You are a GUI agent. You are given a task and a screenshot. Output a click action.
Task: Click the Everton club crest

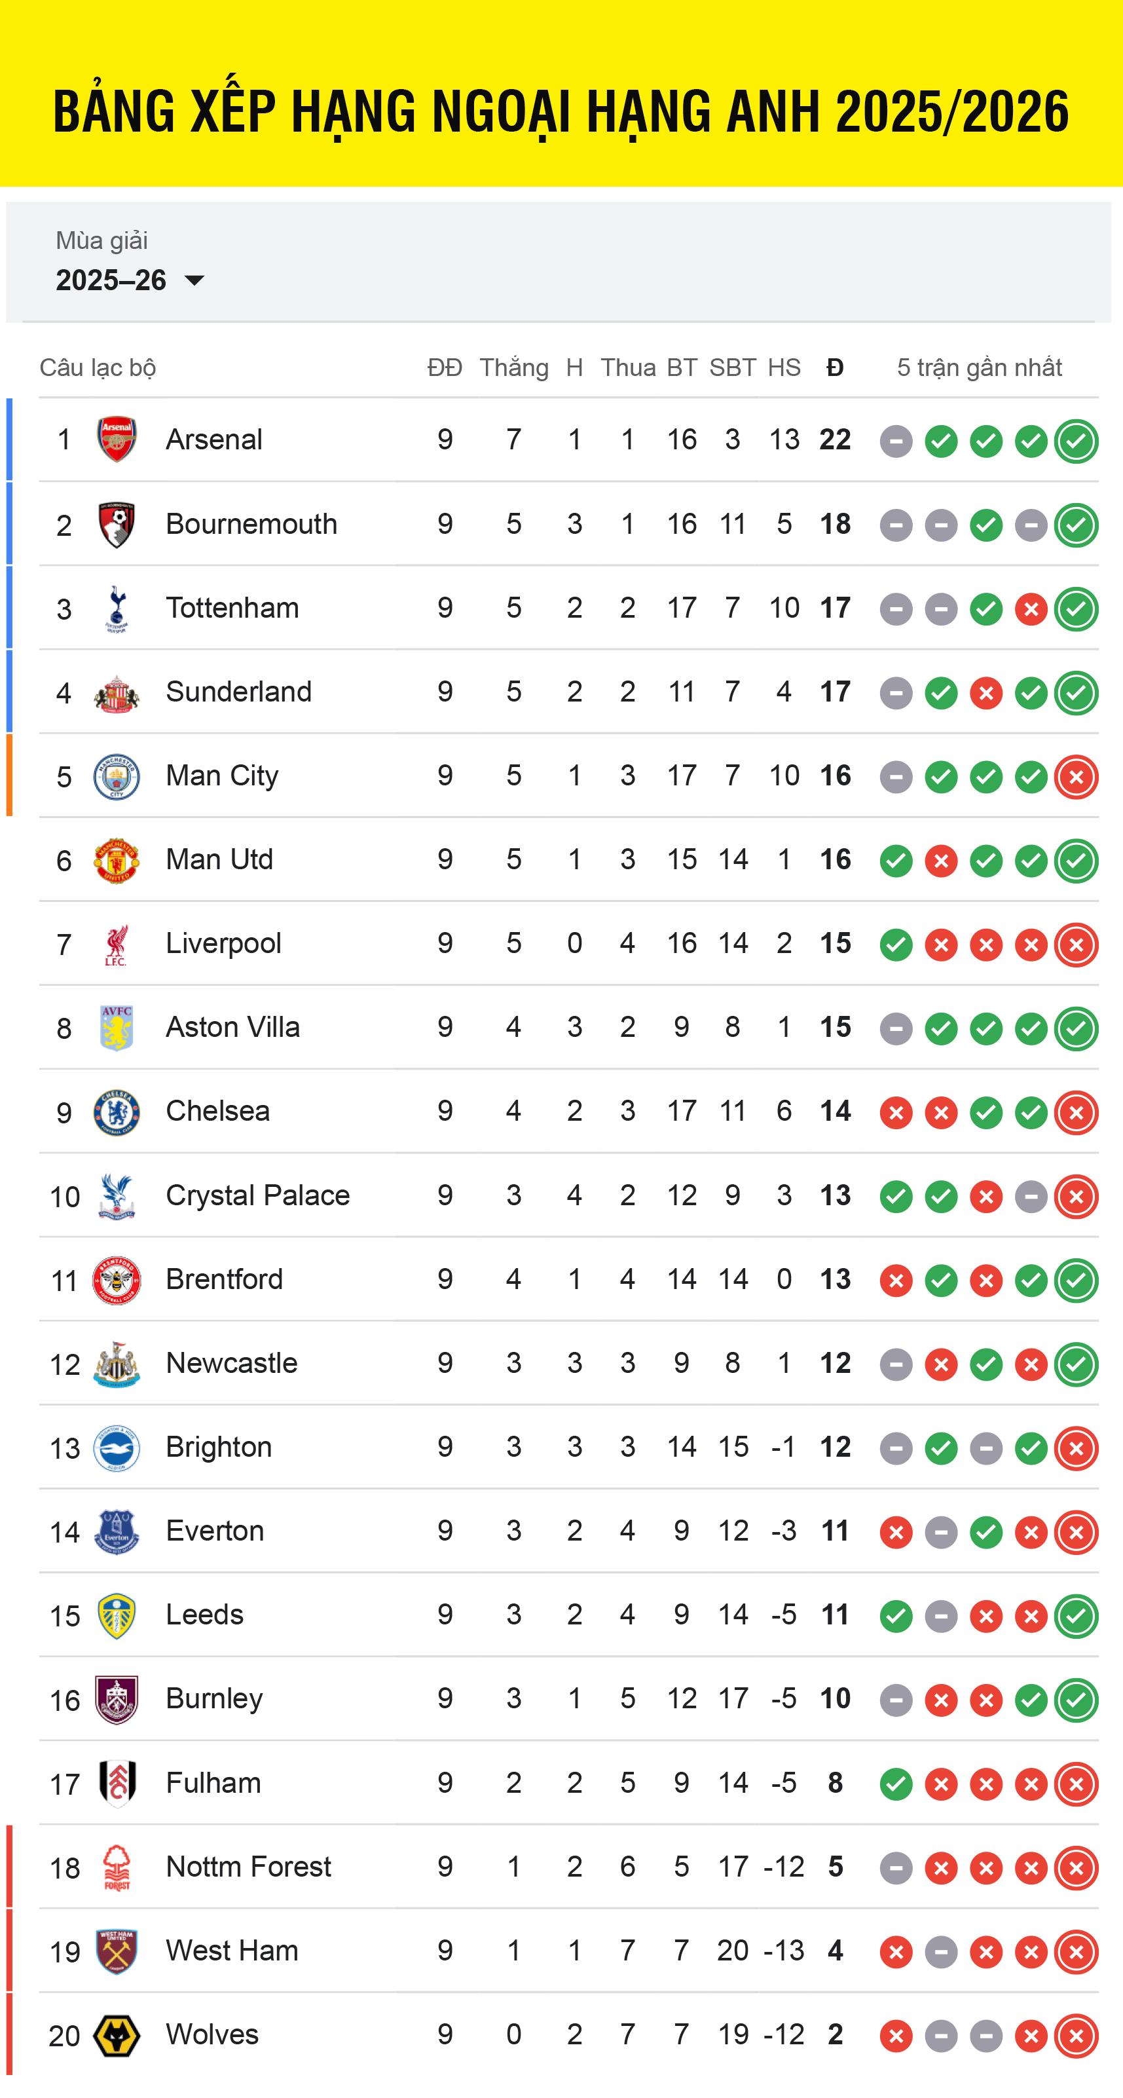tap(117, 1531)
